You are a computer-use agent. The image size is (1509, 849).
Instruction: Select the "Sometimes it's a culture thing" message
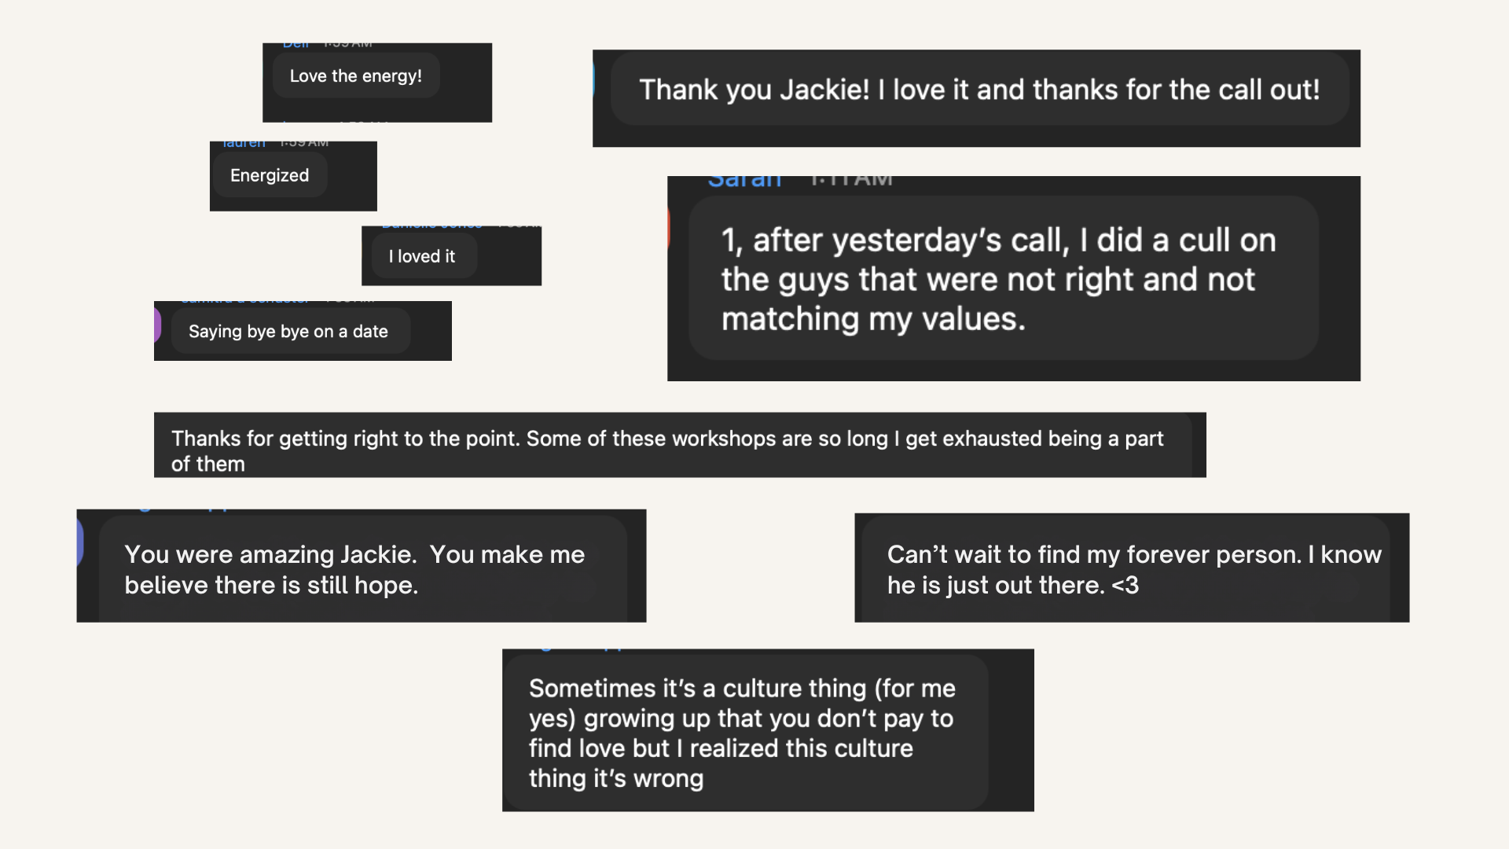(743, 733)
